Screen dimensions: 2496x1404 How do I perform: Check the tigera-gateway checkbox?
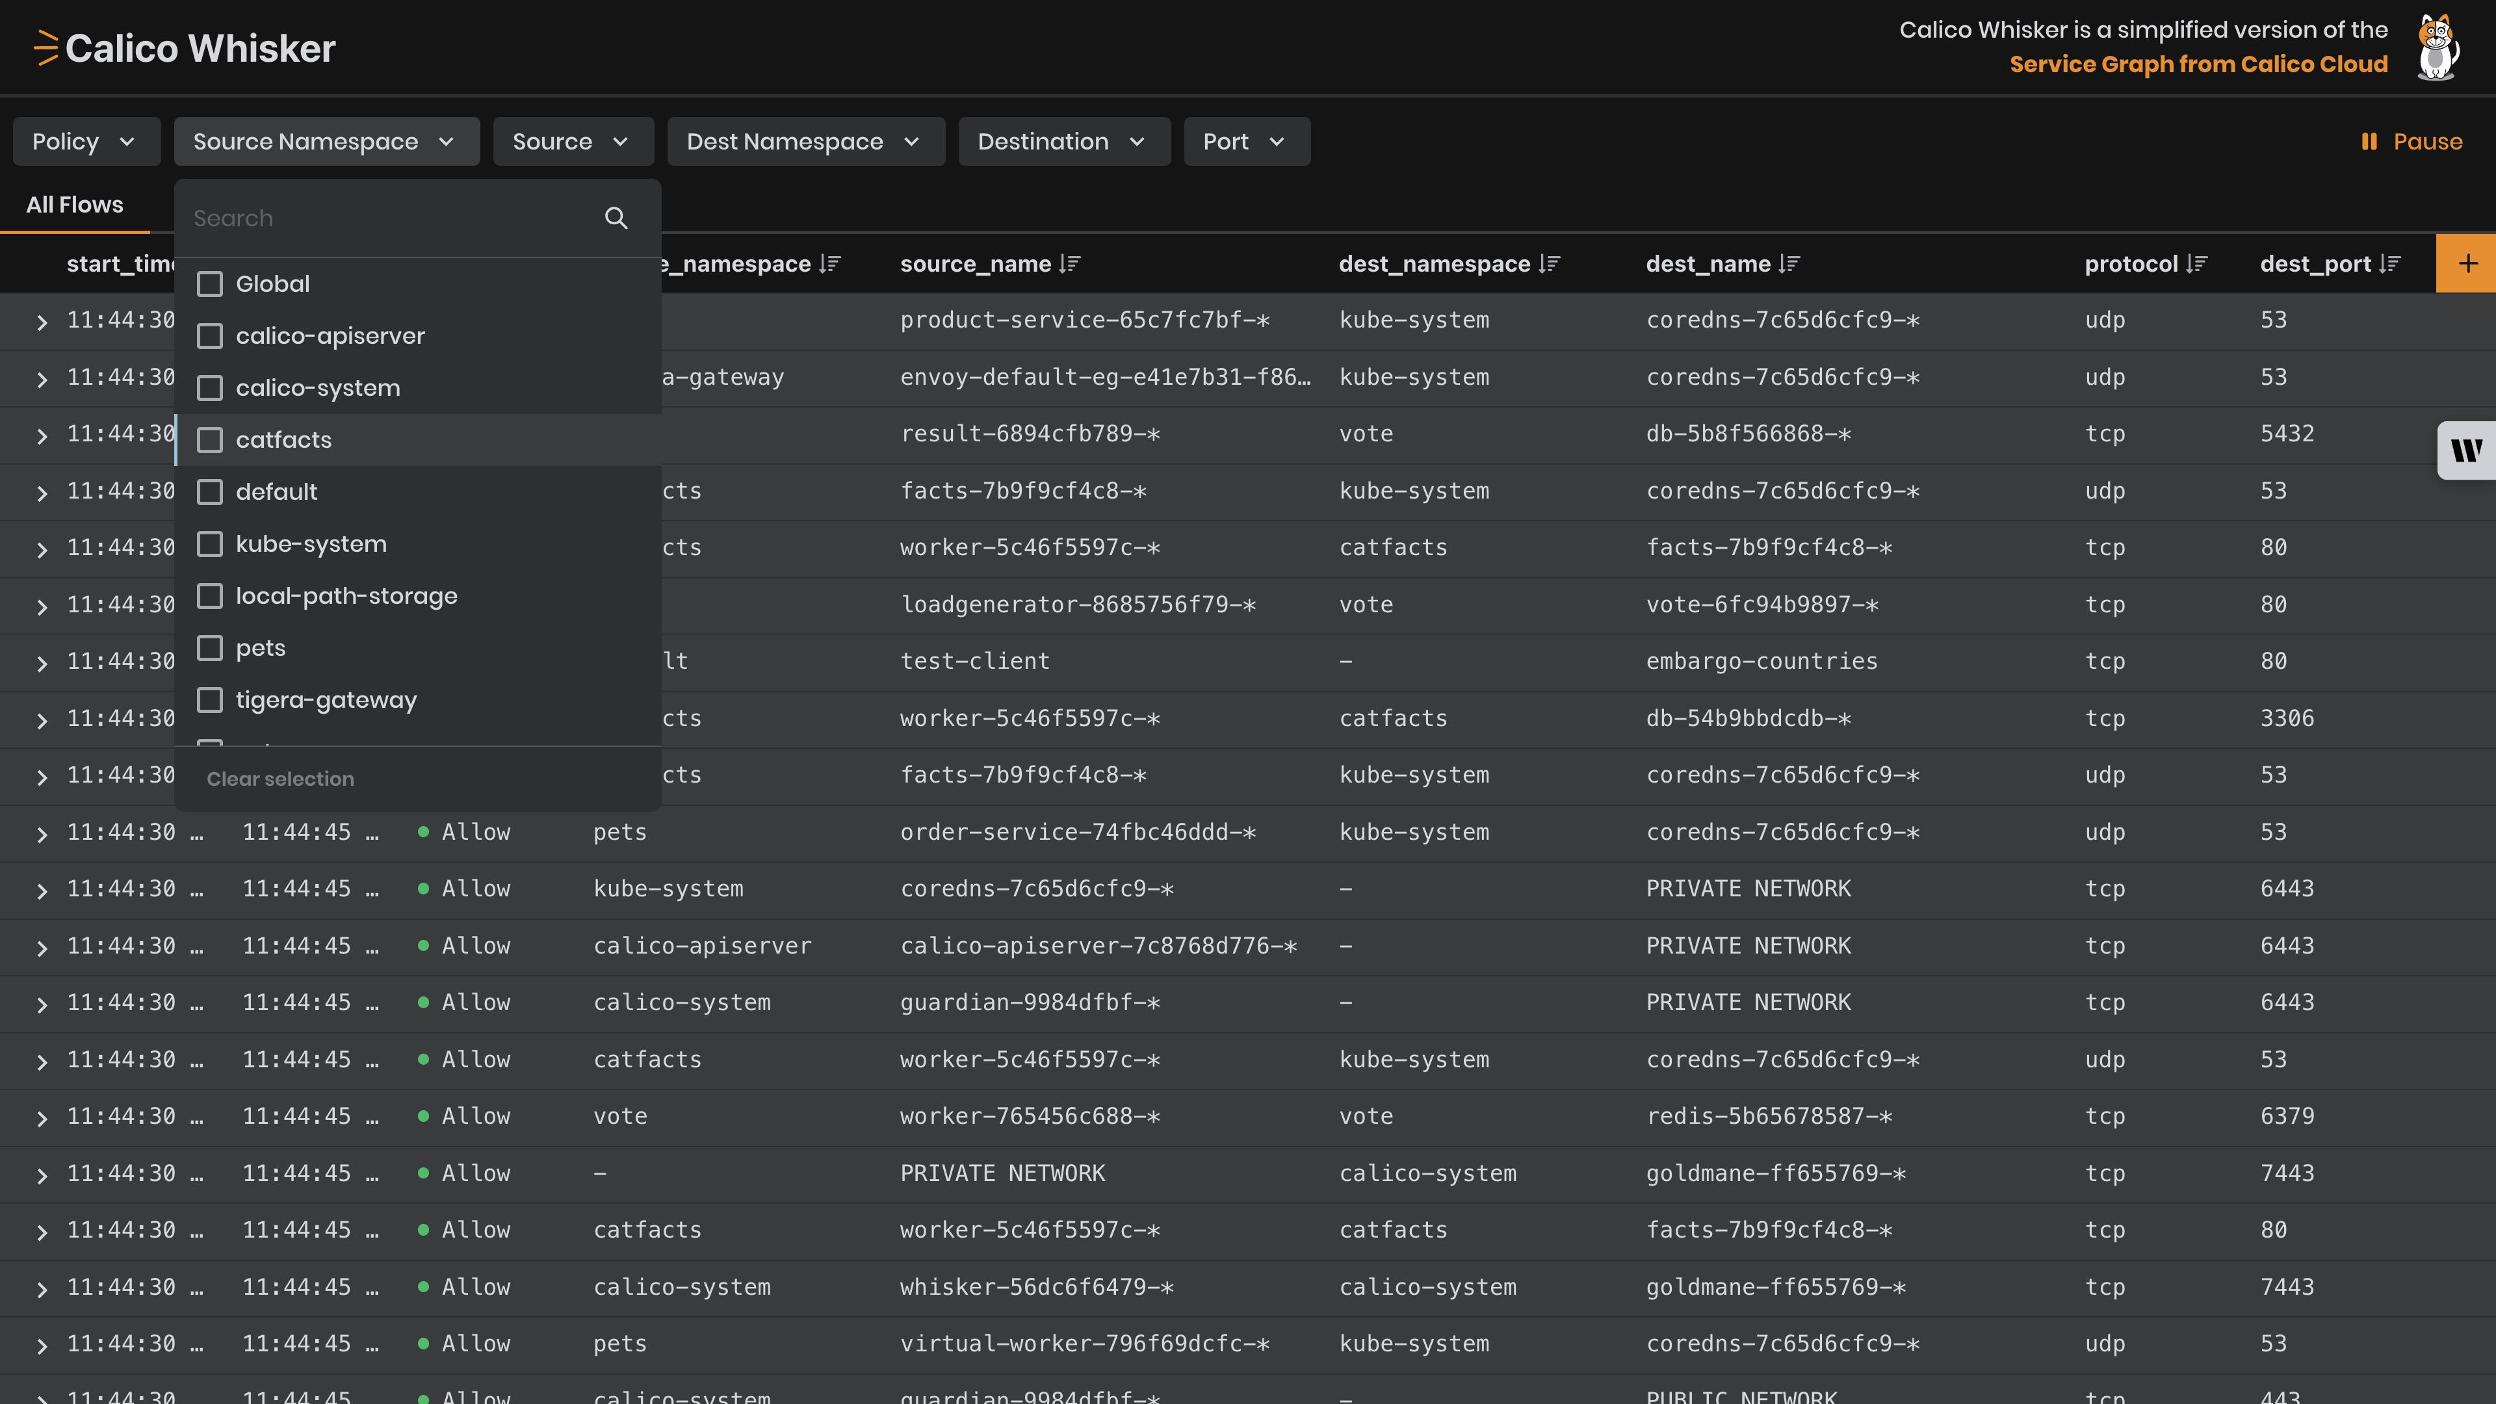[209, 699]
